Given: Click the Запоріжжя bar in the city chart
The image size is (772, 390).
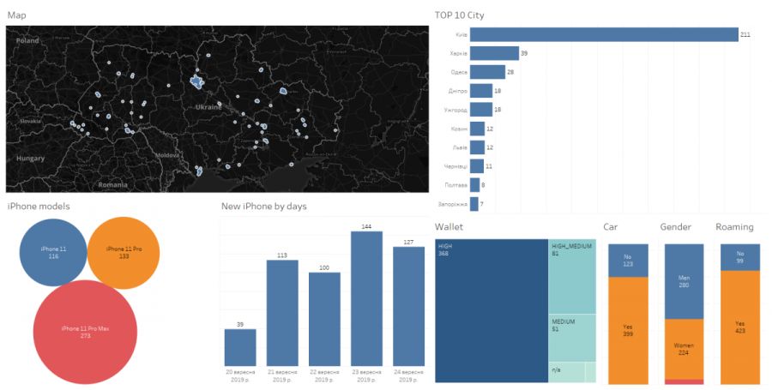Looking at the screenshot, I should pyautogui.click(x=473, y=204).
